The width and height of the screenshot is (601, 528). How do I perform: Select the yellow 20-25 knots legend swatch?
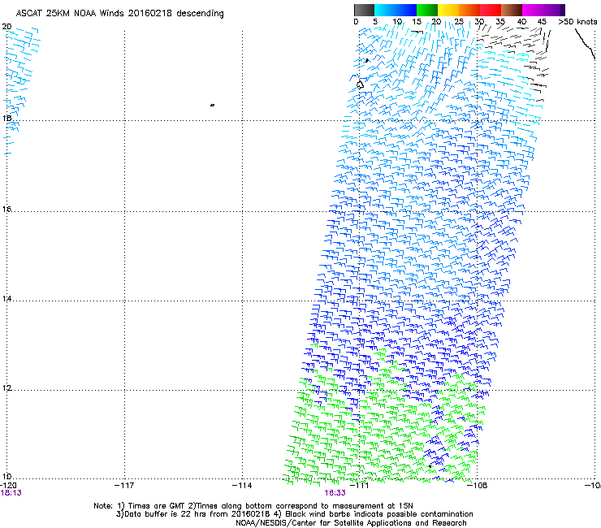[x=448, y=10]
